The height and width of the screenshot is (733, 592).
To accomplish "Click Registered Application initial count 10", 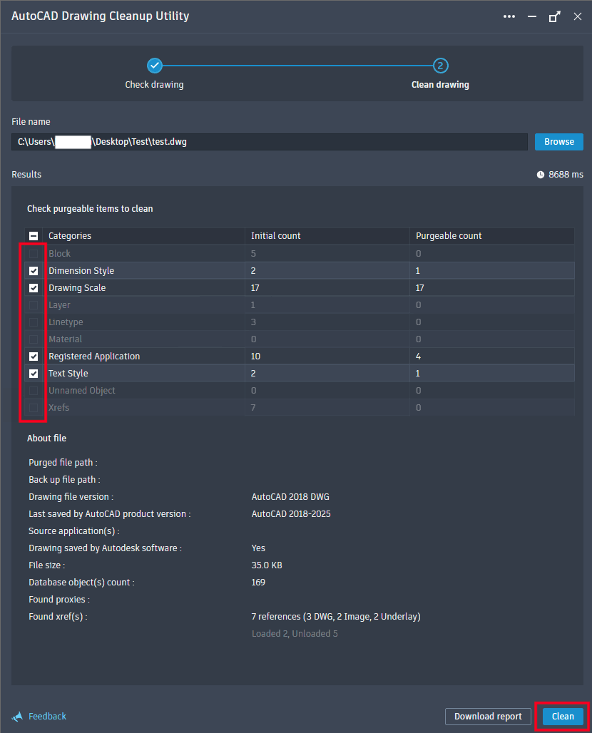I will click(x=255, y=357).
